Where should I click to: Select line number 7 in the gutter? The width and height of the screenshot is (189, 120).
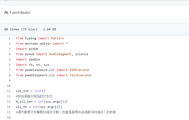[10, 70]
